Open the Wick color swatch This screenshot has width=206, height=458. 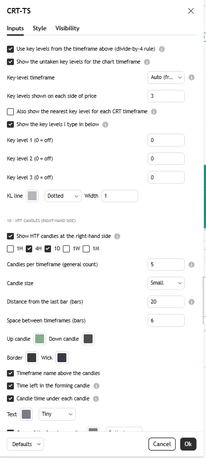click(62, 358)
